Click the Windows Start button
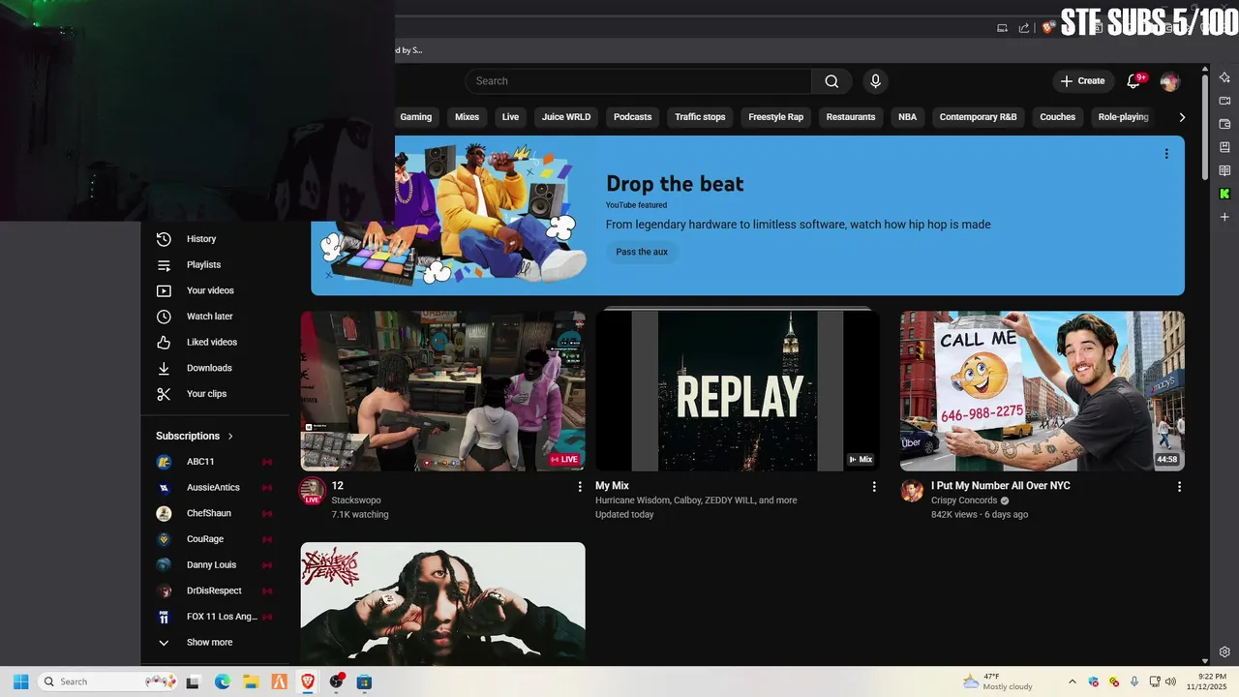The height and width of the screenshot is (697, 1239). (20, 682)
